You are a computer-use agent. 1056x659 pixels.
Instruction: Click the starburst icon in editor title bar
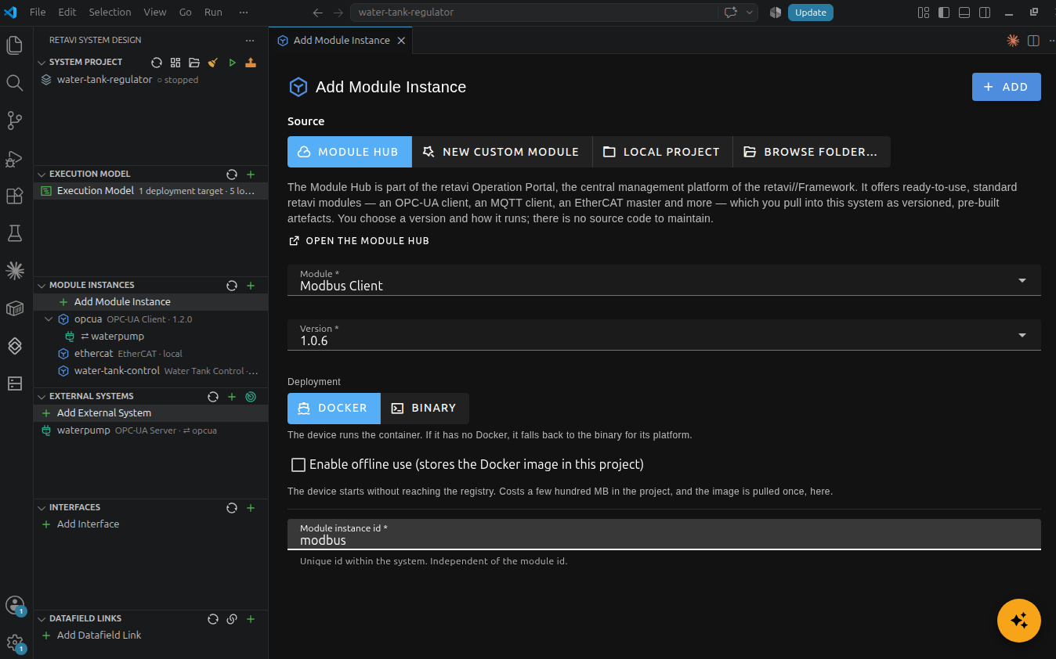click(x=1013, y=41)
